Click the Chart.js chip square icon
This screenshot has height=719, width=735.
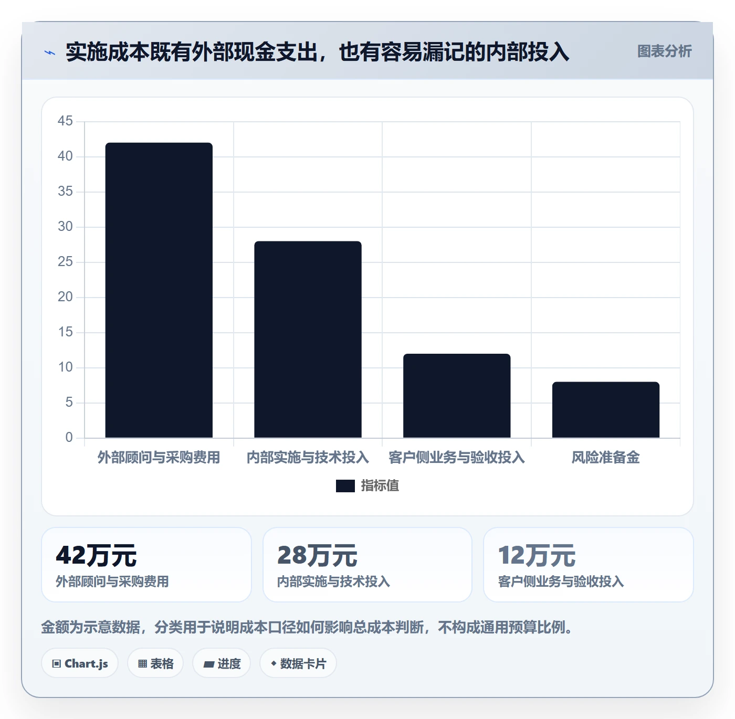(57, 664)
